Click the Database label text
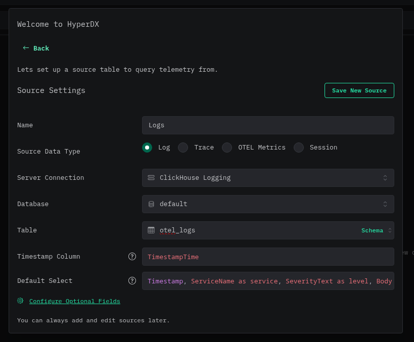 pos(33,204)
